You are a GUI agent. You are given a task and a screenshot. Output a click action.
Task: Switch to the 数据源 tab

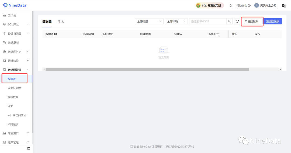[47, 22]
